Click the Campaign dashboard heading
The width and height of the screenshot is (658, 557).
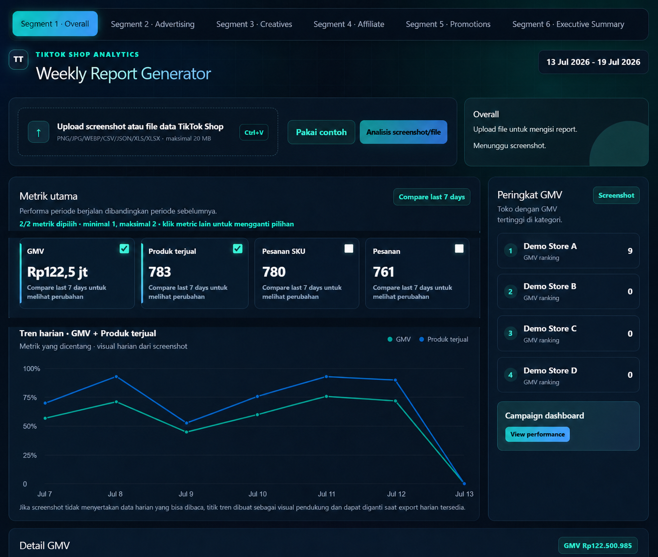(545, 416)
